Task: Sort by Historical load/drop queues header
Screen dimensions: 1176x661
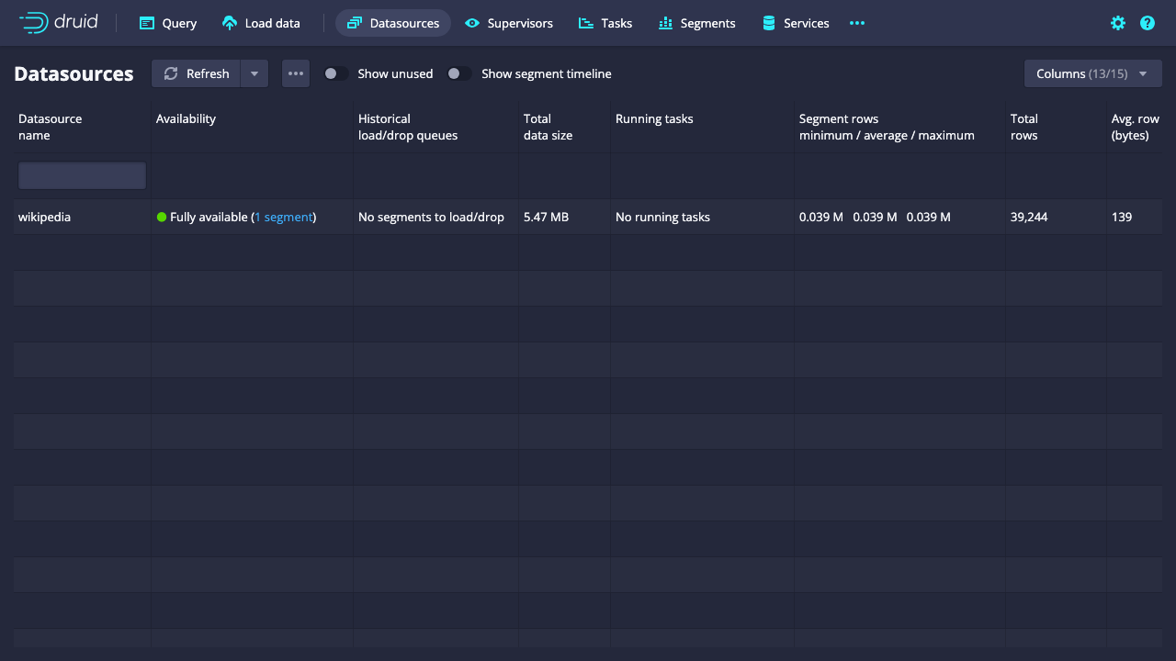Action: click(435, 127)
